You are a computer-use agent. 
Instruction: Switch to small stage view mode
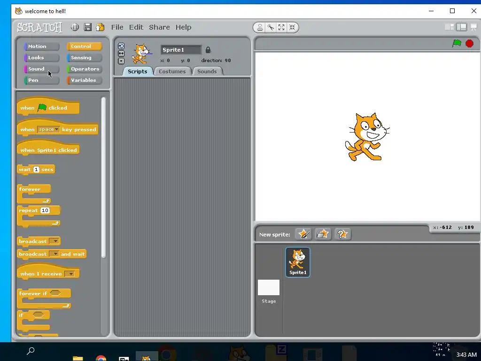[x=450, y=27]
